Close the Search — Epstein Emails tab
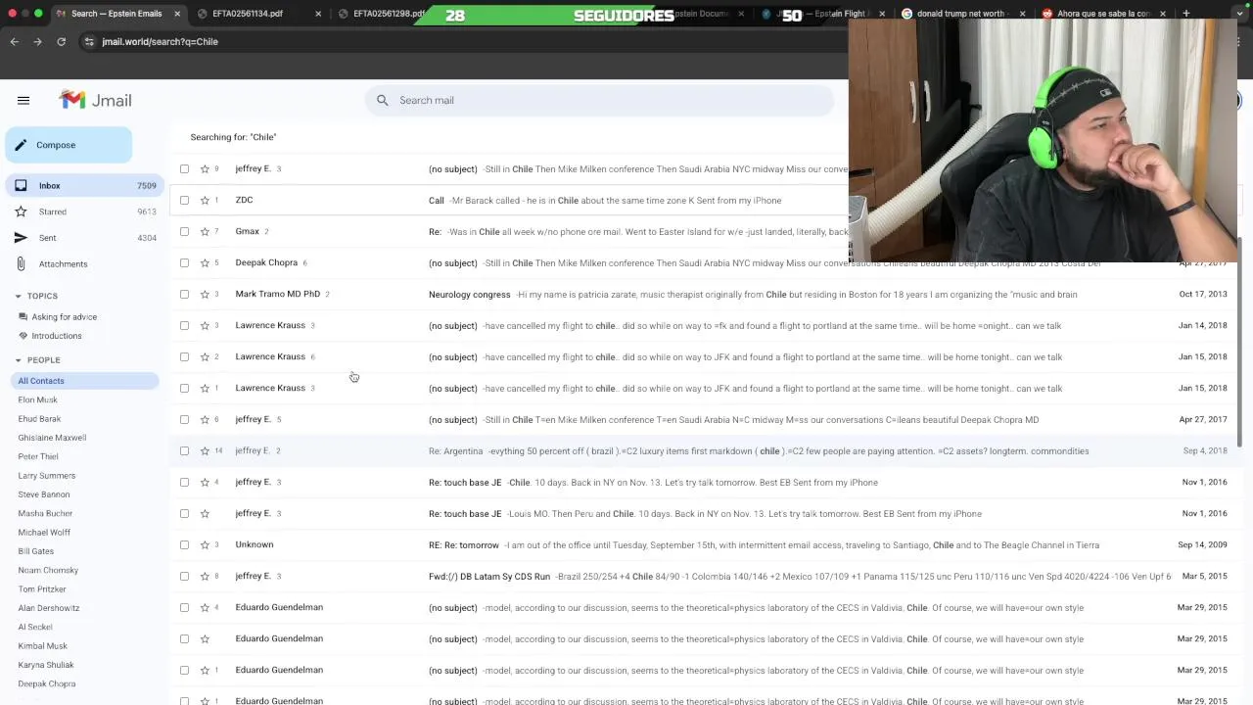1253x705 pixels. 177,14
